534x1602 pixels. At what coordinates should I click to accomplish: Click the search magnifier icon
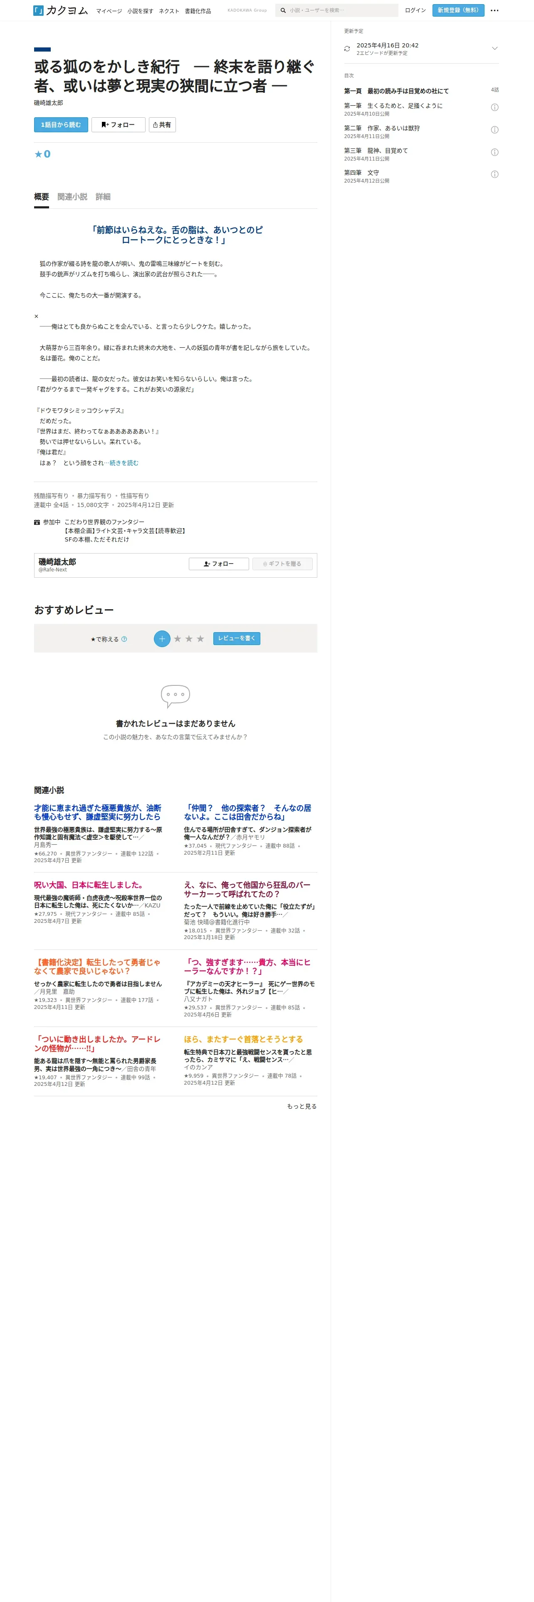[x=283, y=10]
